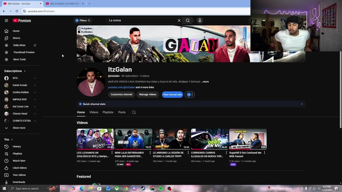Viewport: 342px width, 192px height.
Task: Open options menu for LES LLEVAMOS video
Action: (112, 153)
